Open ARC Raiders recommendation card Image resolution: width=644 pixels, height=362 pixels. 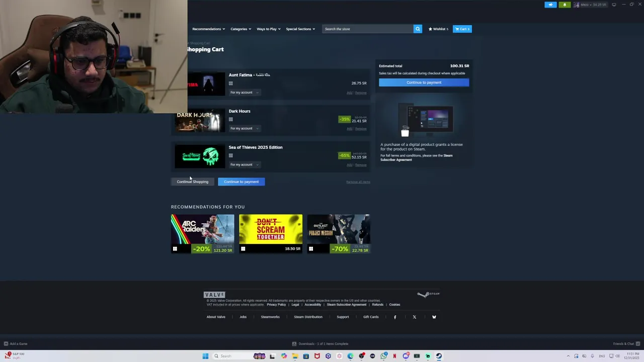(x=202, y=234)
